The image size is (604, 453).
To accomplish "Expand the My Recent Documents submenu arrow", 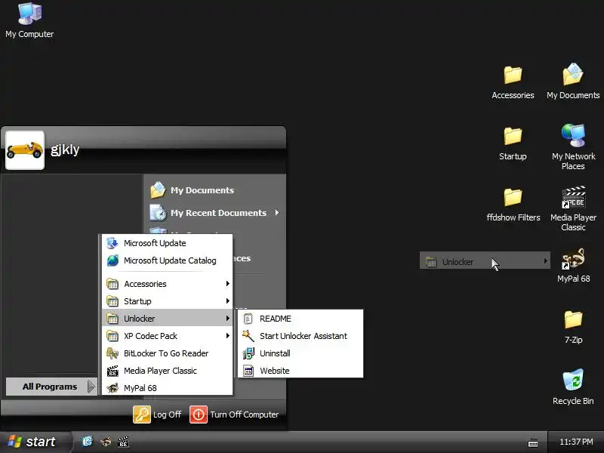I will click(x=276, y=213).
